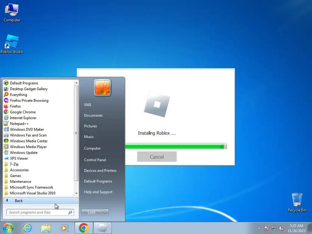The image size is (312, 234).
Task: Launch Internet Explorer from the programs list
Action: pos(39,118)
